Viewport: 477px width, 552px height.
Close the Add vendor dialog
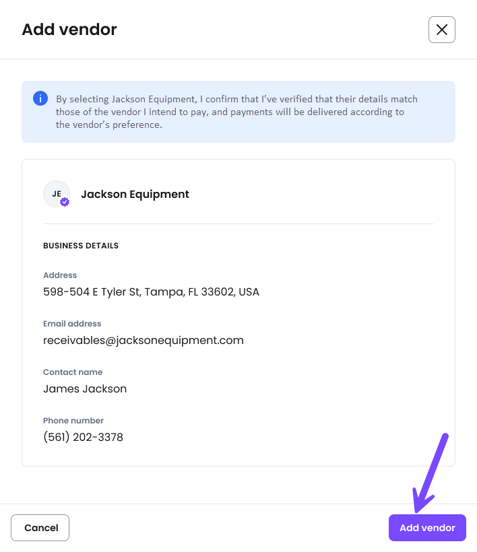[442, 30]
